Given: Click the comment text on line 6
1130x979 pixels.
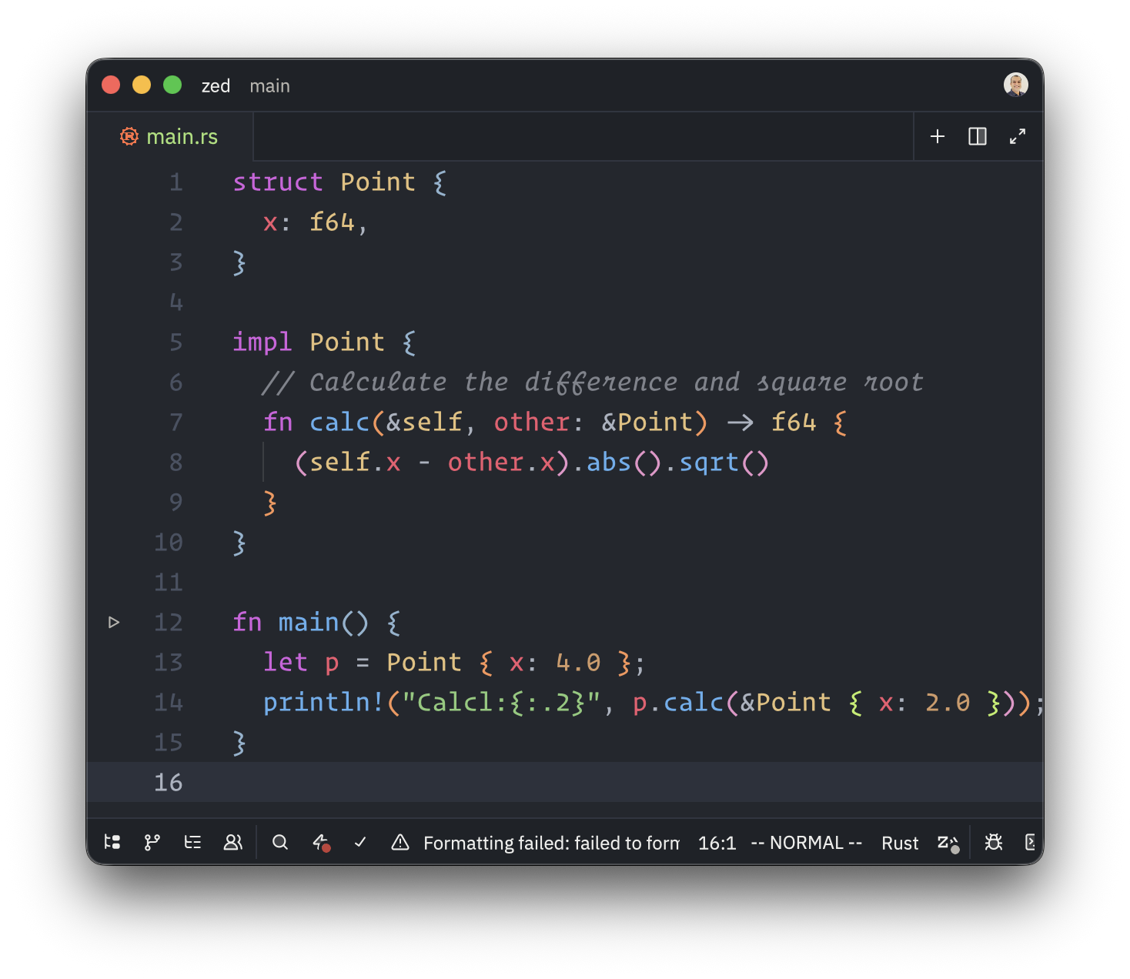Looking at the screenshot, I should point(593,382).
